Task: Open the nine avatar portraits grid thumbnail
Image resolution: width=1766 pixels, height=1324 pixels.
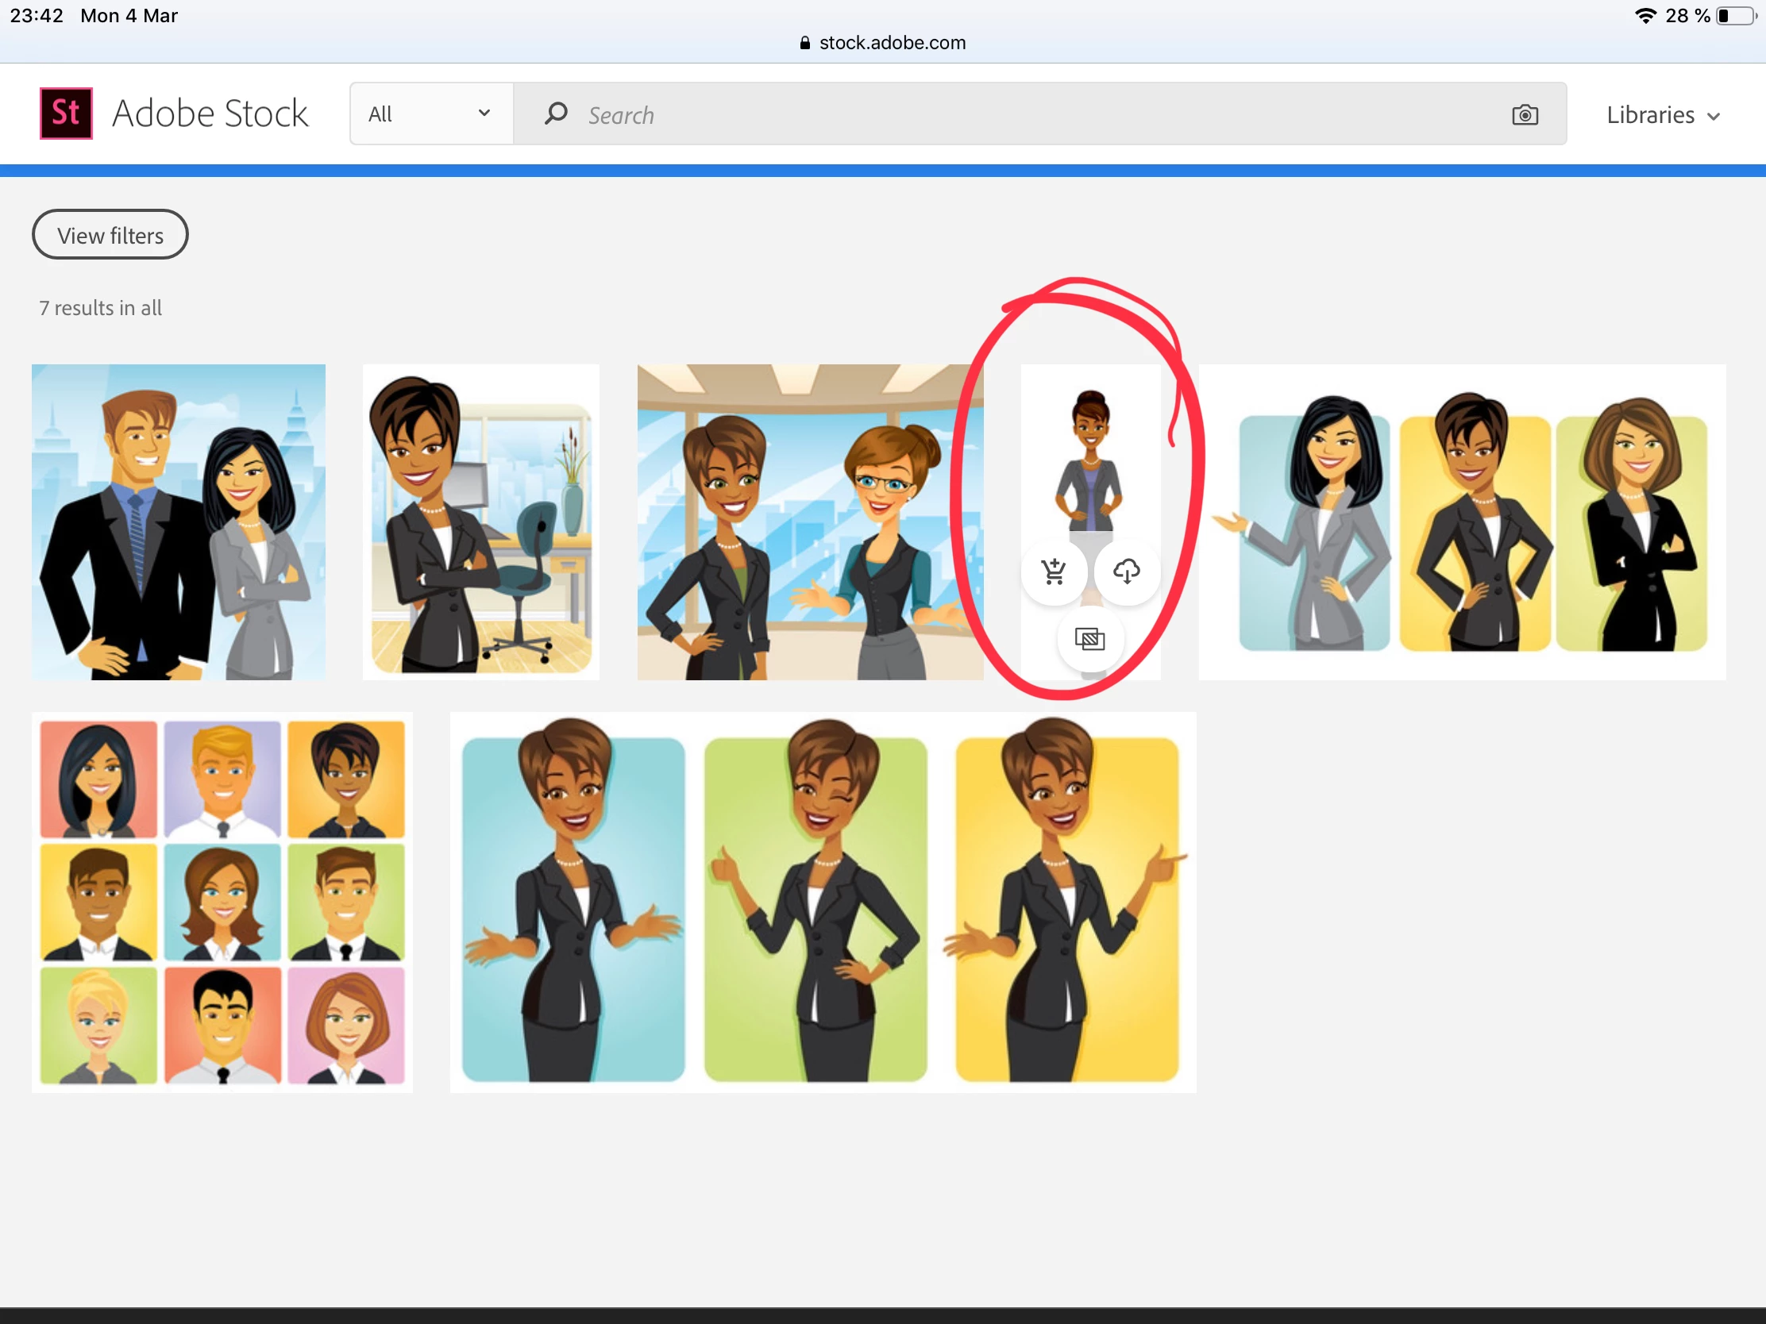Action: [222, 902]
